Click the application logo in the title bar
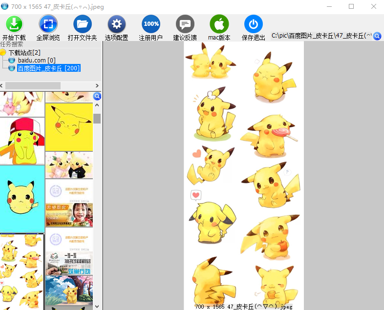Image resolution: width=384 pixels, height=310 pixels. pyautogui.click(x=4, y=6)
